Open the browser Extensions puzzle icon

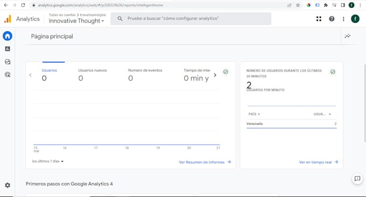point(326,5)
